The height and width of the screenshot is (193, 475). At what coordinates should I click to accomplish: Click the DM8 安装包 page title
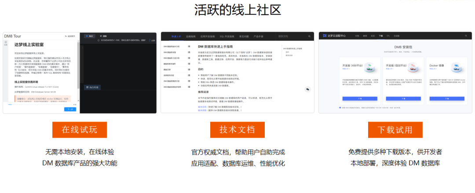pyautogui.click(x=402, y=48)
